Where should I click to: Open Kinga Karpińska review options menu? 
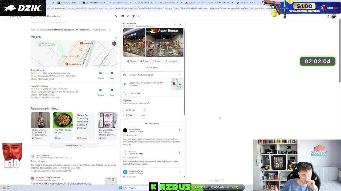pyautogui.click(x=180, y=172)
